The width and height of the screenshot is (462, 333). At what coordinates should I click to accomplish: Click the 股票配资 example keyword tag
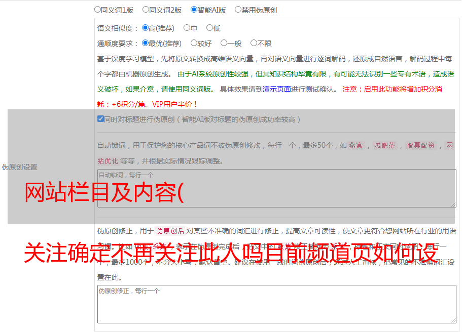[x=420, y=146]
